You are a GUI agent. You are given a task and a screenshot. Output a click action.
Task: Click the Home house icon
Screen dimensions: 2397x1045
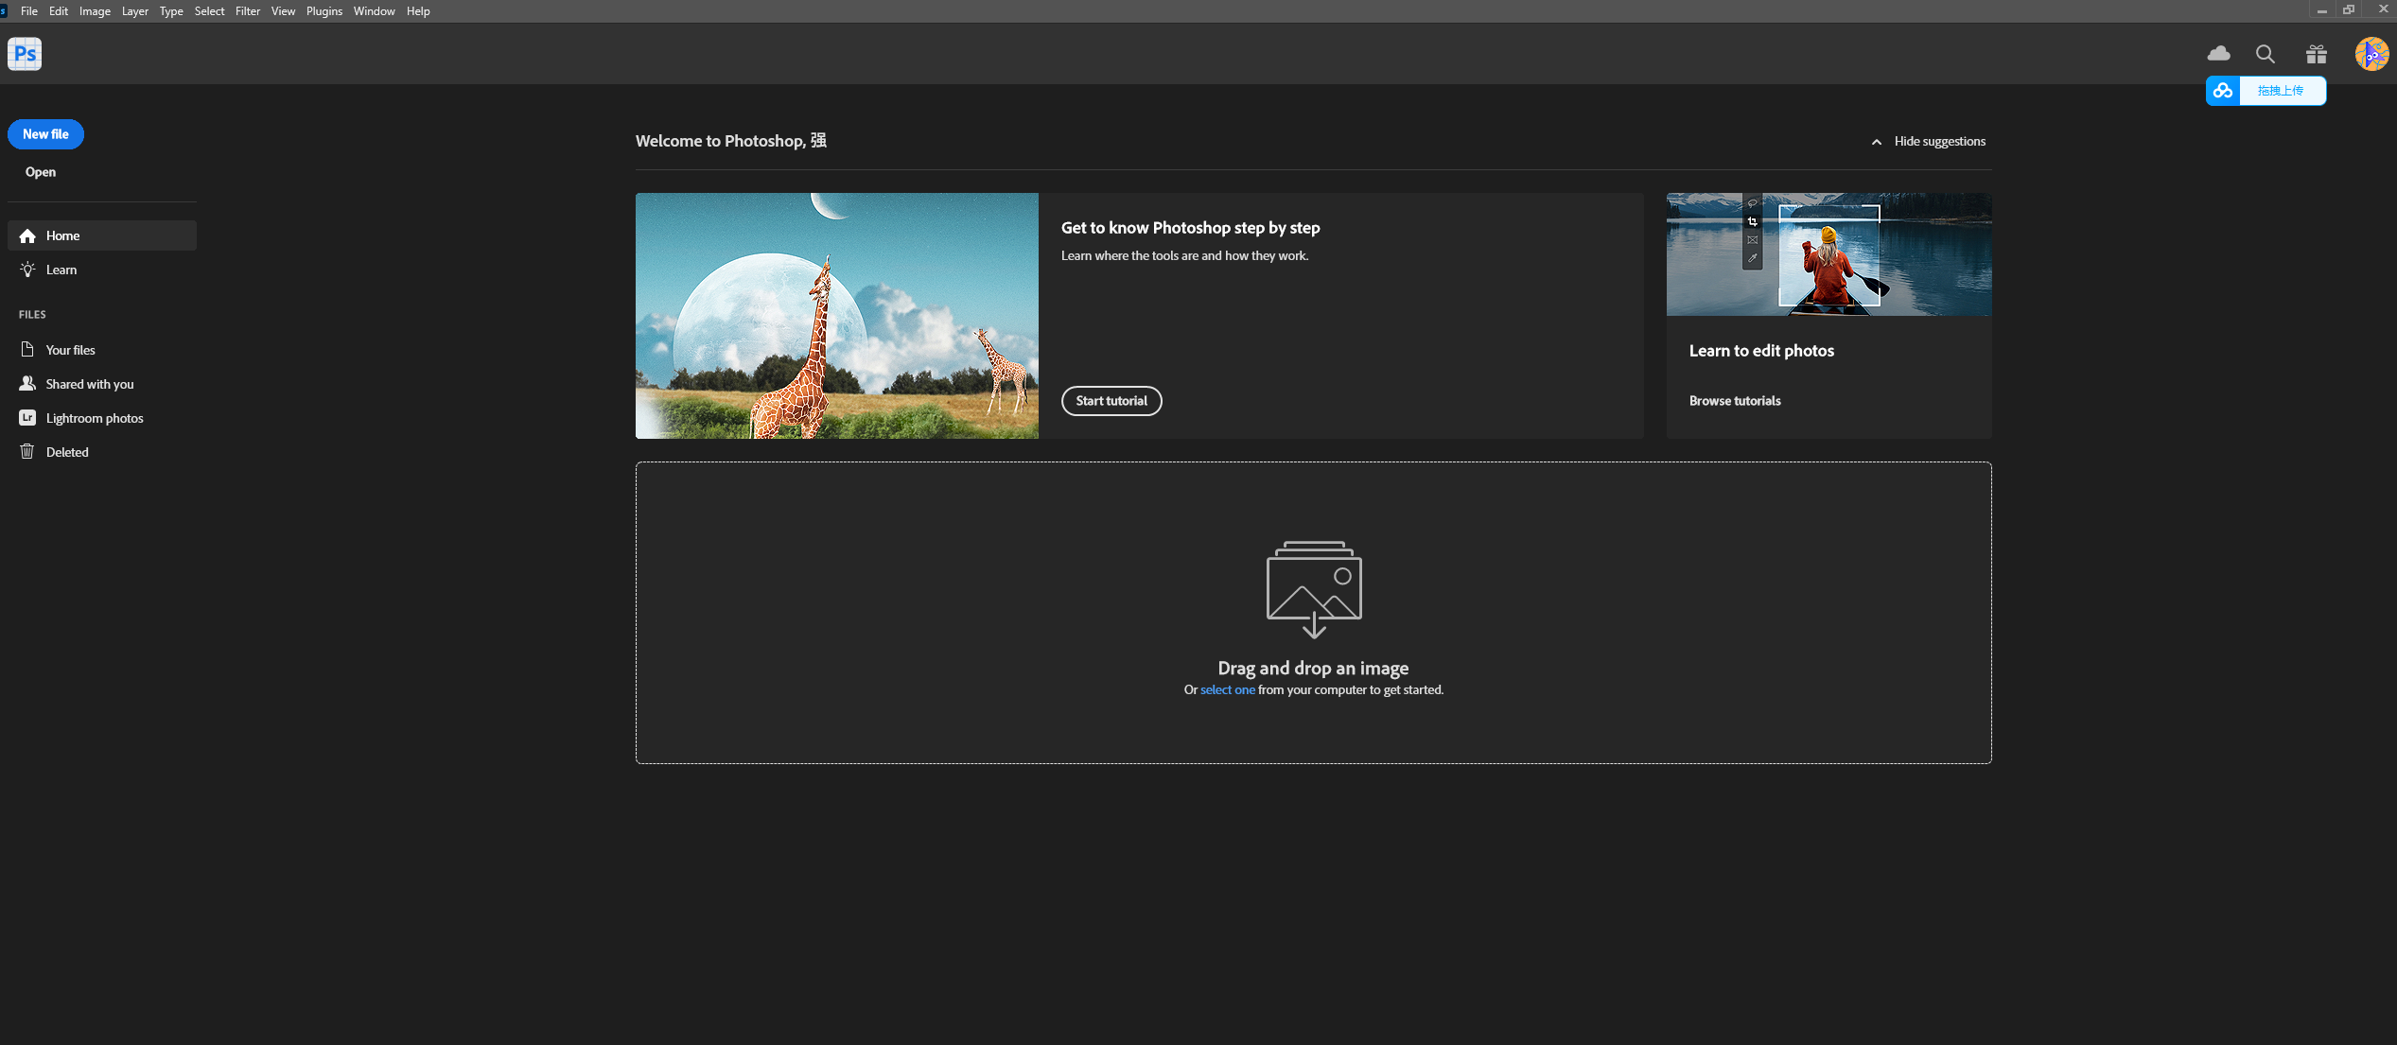(27, 235)
